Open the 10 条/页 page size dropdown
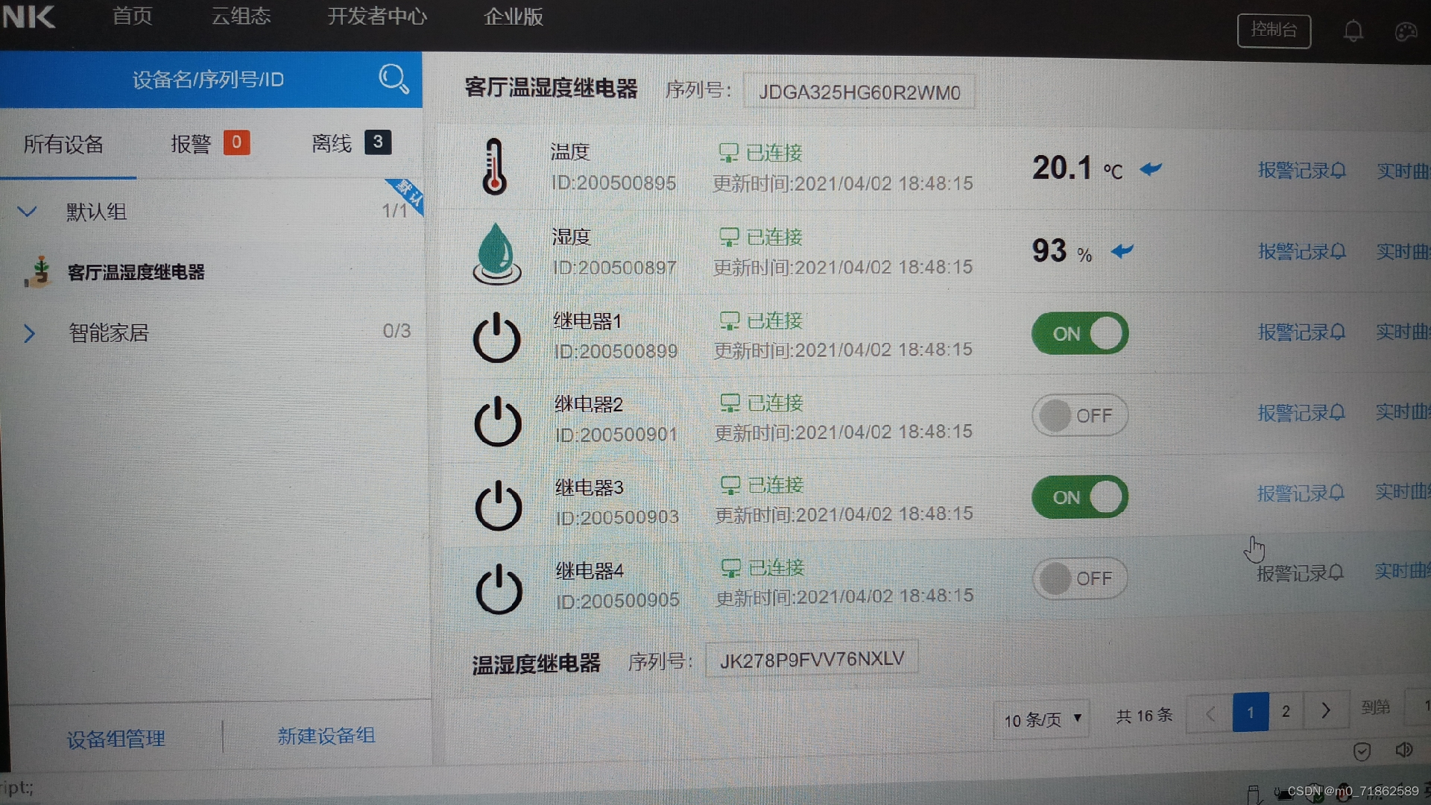The width and height of the screenshot is (1431, 805). coord(1041,719)
